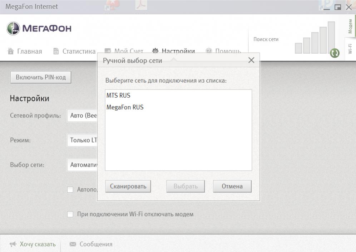Toggle the Автопо... checkbox

70,189
